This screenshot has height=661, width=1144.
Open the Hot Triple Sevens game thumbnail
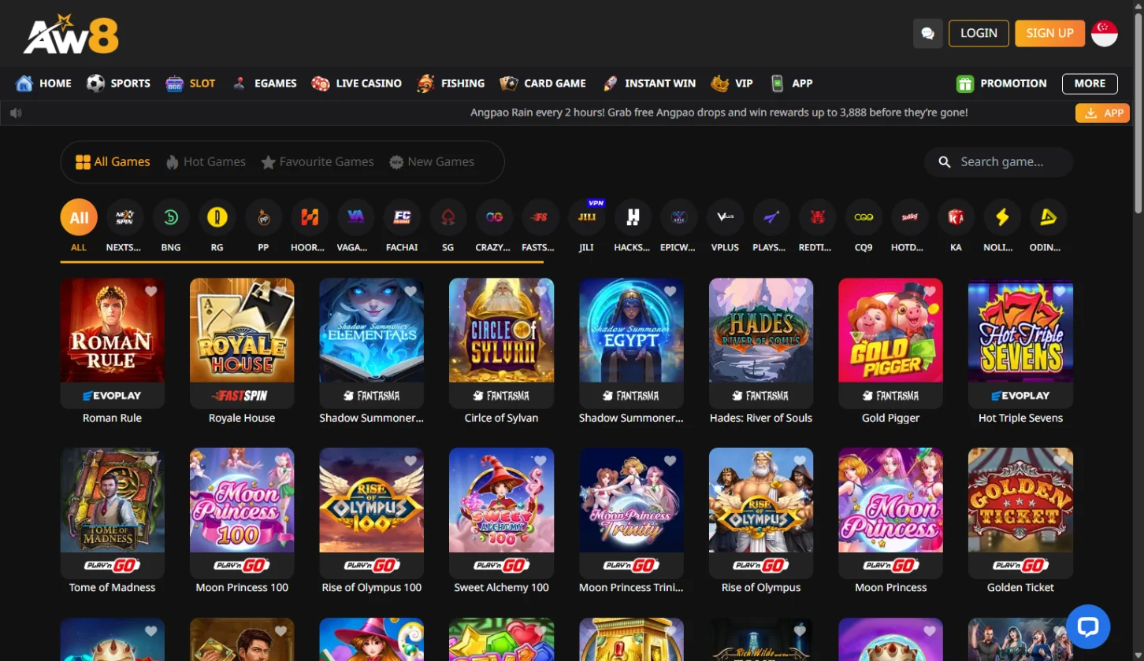(1020, 330)
